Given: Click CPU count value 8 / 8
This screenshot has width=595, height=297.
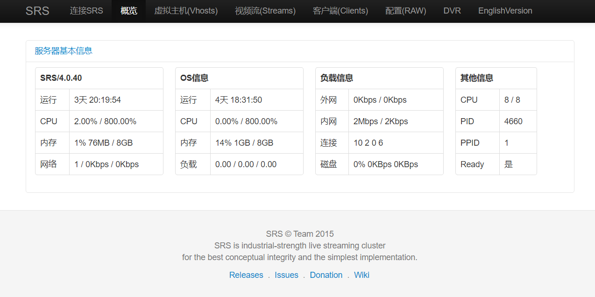Looking at the screenshot, I should tap(512, 100).
